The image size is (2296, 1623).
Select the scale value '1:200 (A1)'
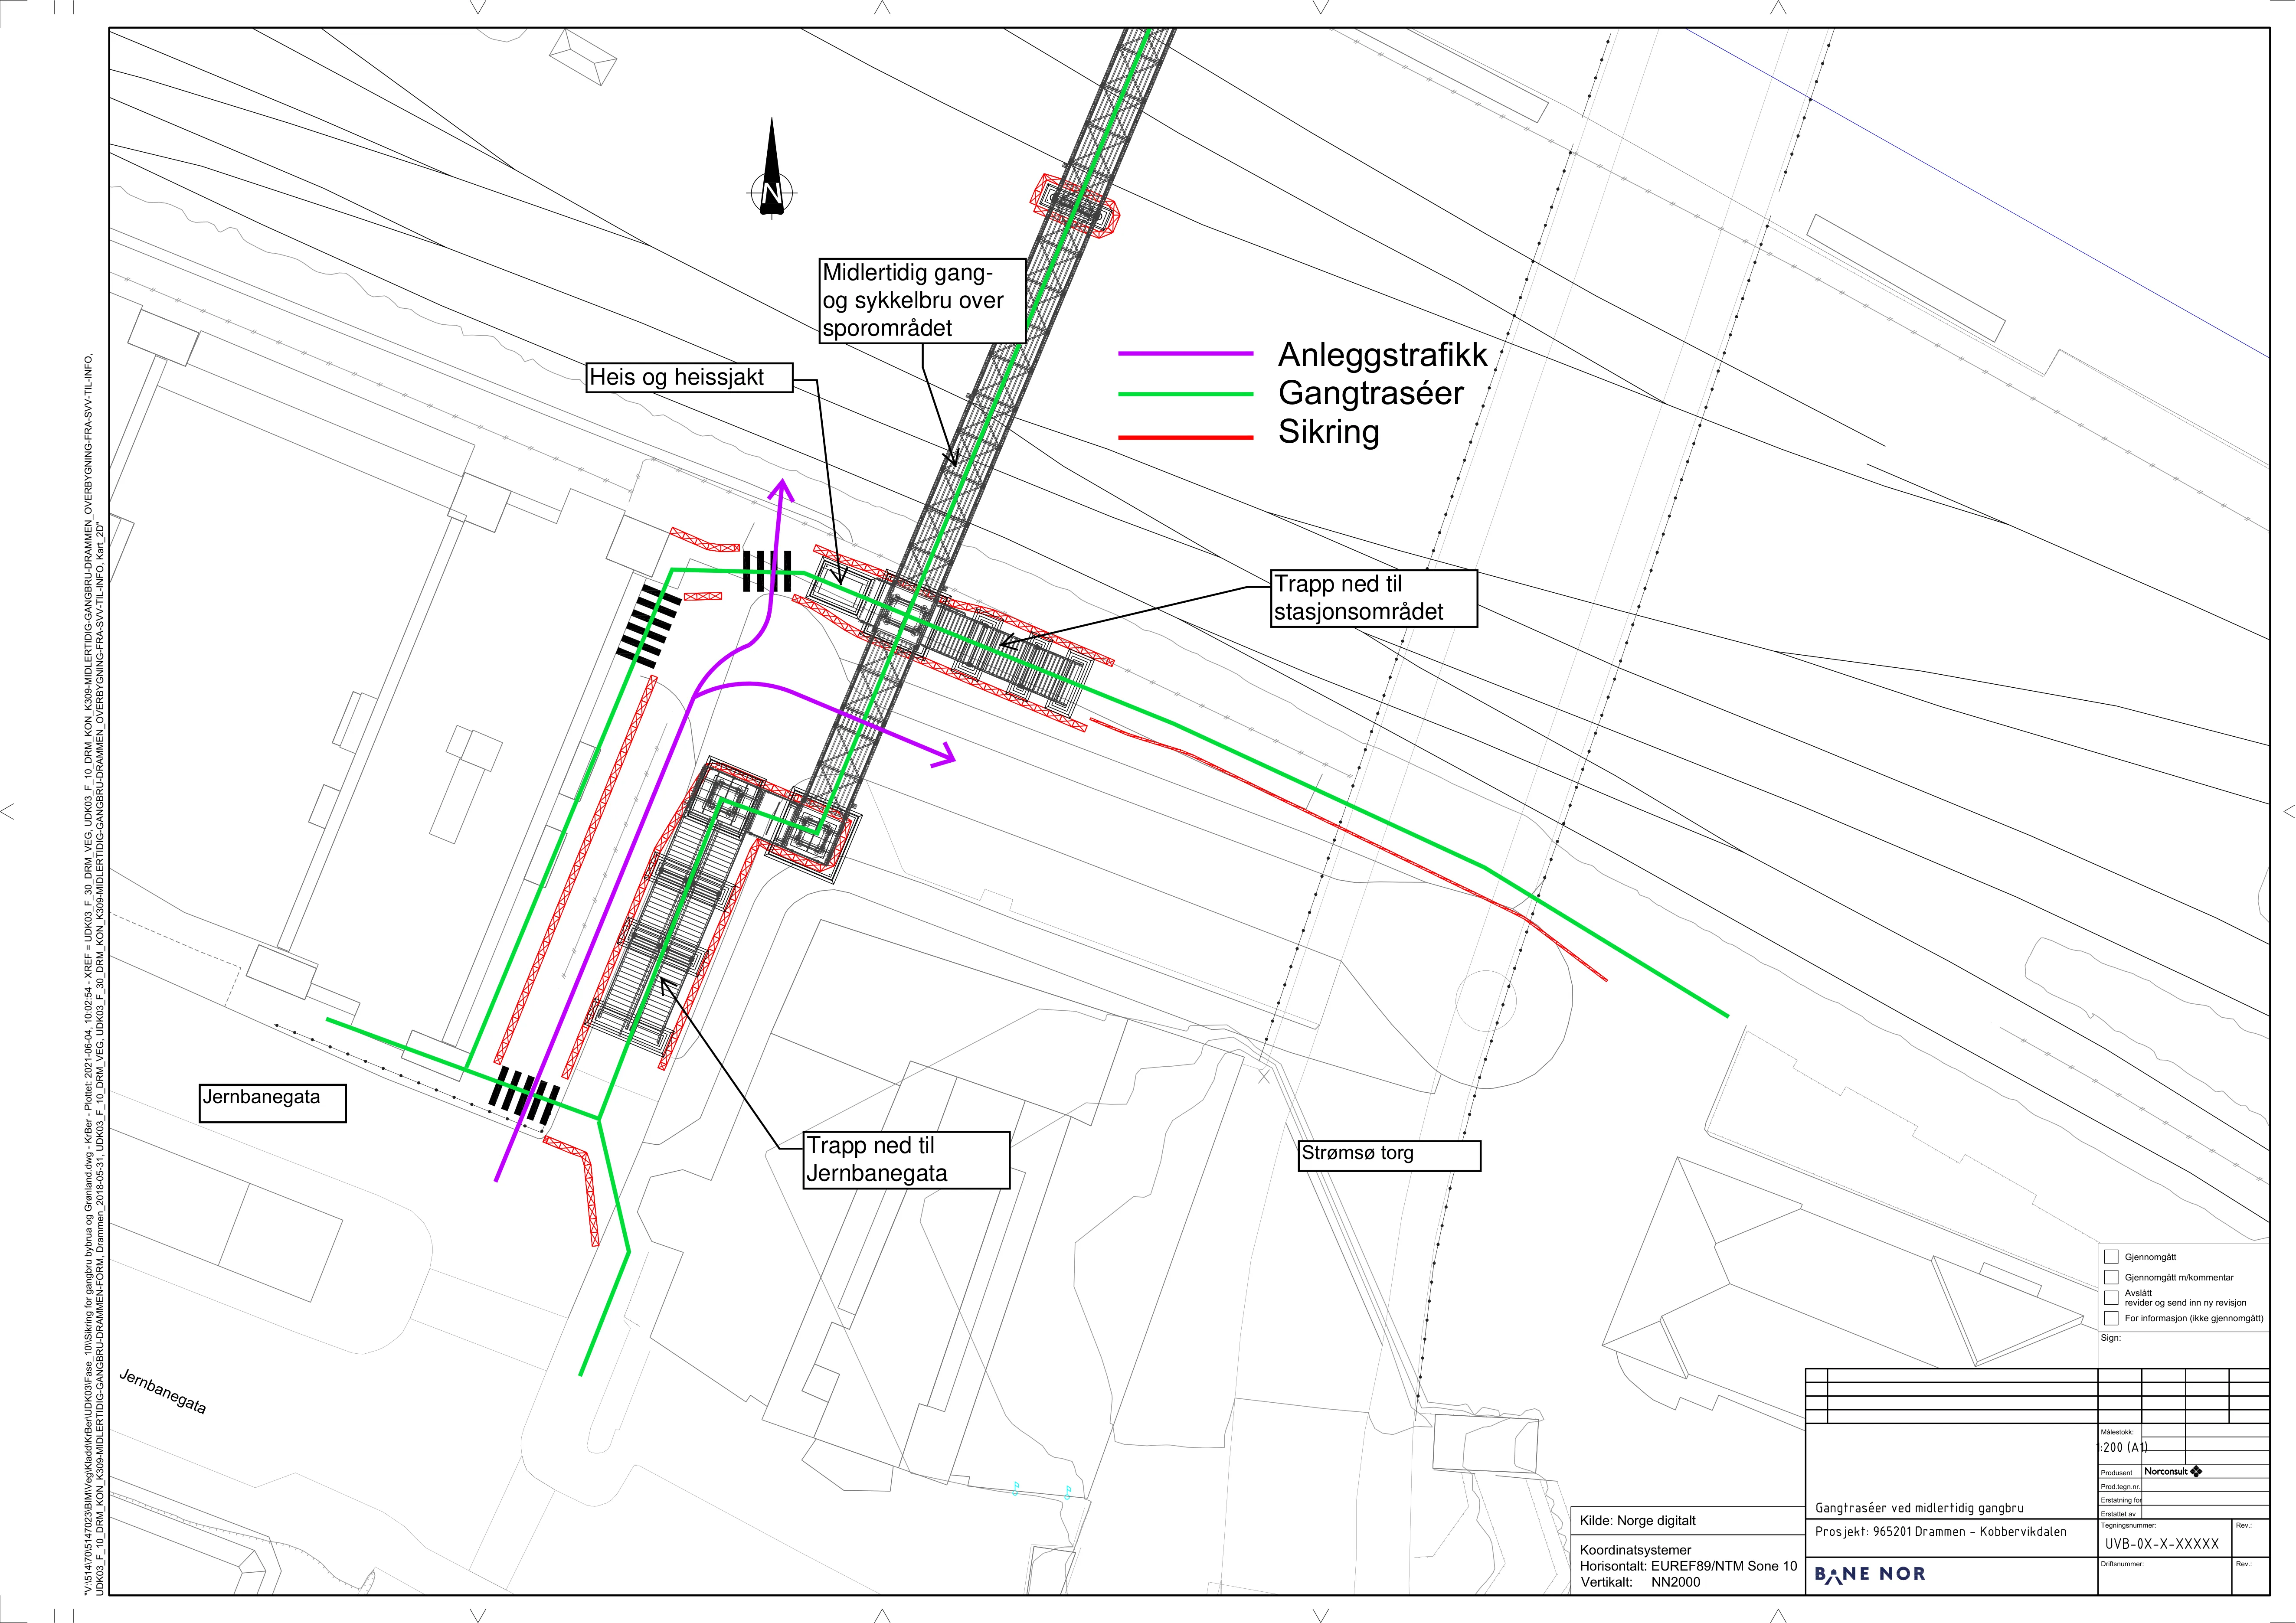click(2123, 1447)
